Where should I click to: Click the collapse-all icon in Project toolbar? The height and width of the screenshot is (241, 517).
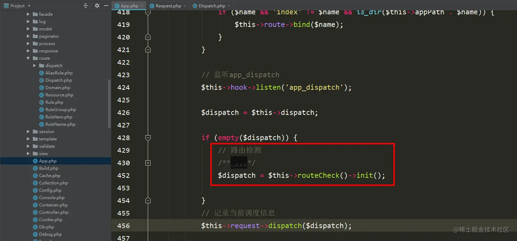(x=86, y=6)
